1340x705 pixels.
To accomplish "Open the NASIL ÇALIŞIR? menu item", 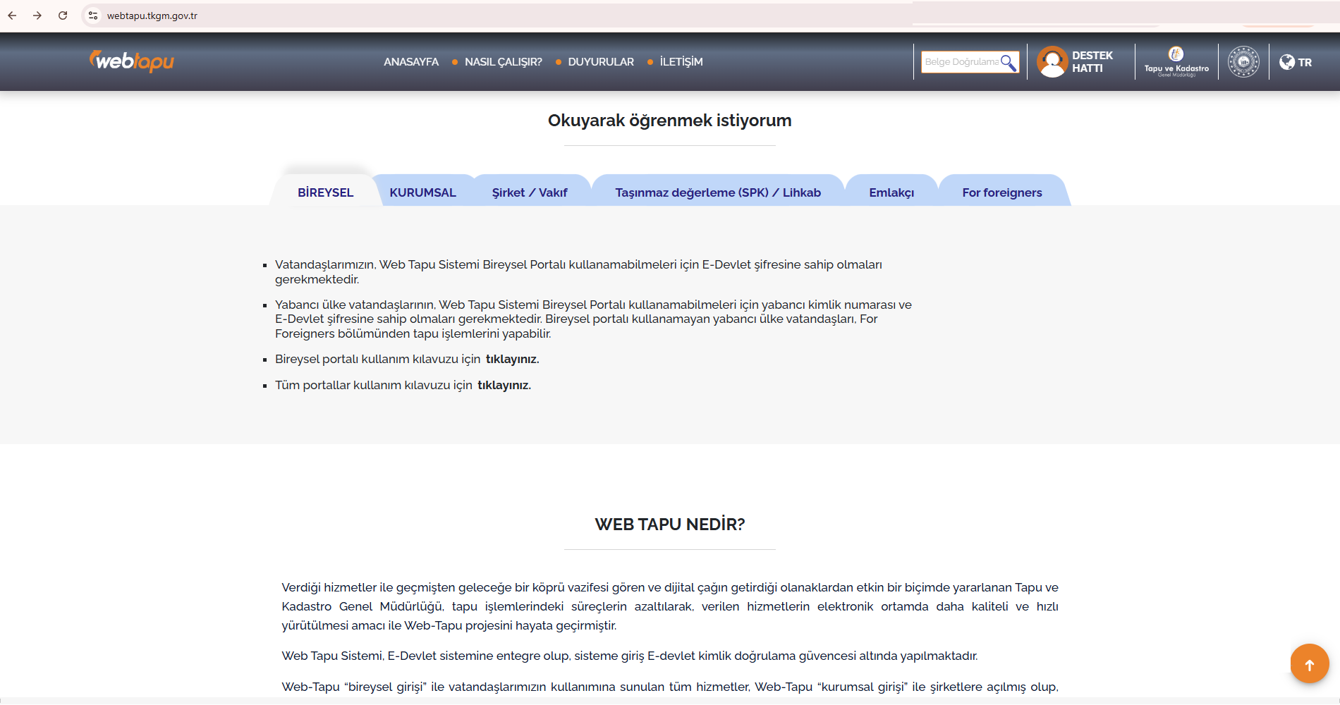I will [503, 62].
